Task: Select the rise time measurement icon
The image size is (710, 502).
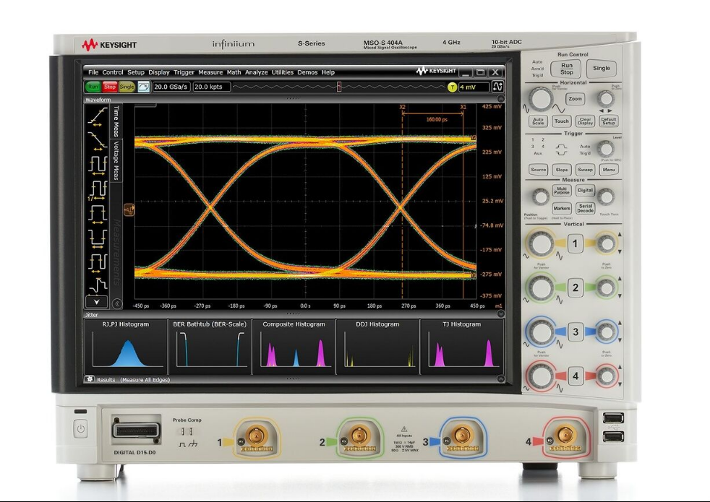Action: 97,115
